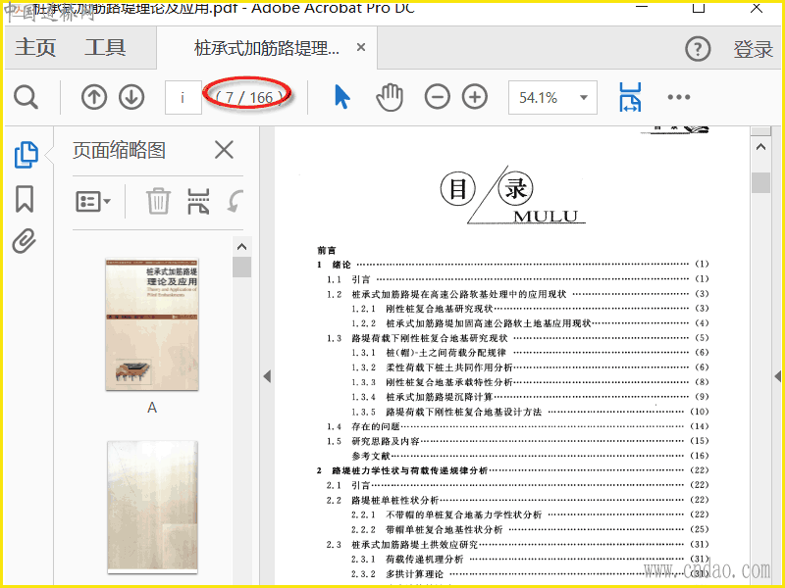The height and width of the screenshot is (588, 785).
Task: Click entry 1.3.2 柔性荷载下桩土共同作用分析
Action: [530, 367]
